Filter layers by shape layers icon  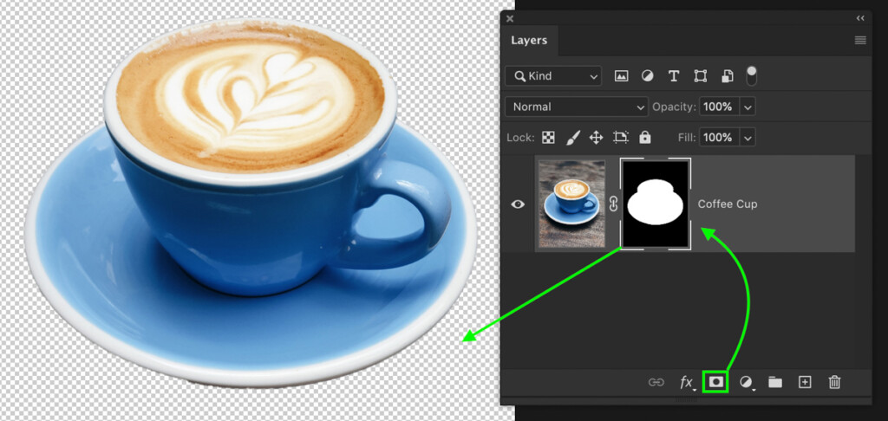point(701,76)
